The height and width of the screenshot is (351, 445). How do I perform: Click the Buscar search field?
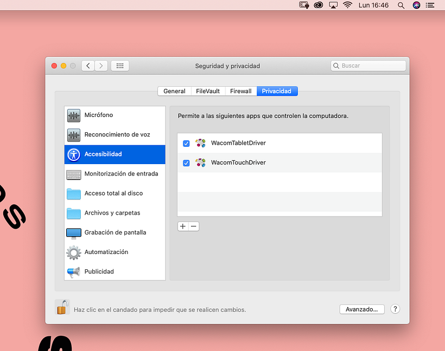click(x=368, y=66)
